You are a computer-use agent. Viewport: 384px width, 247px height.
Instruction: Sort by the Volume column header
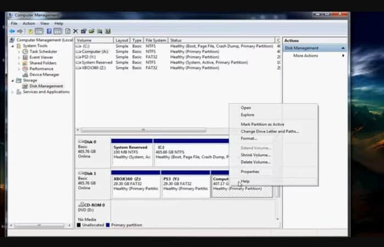(94, 40)
